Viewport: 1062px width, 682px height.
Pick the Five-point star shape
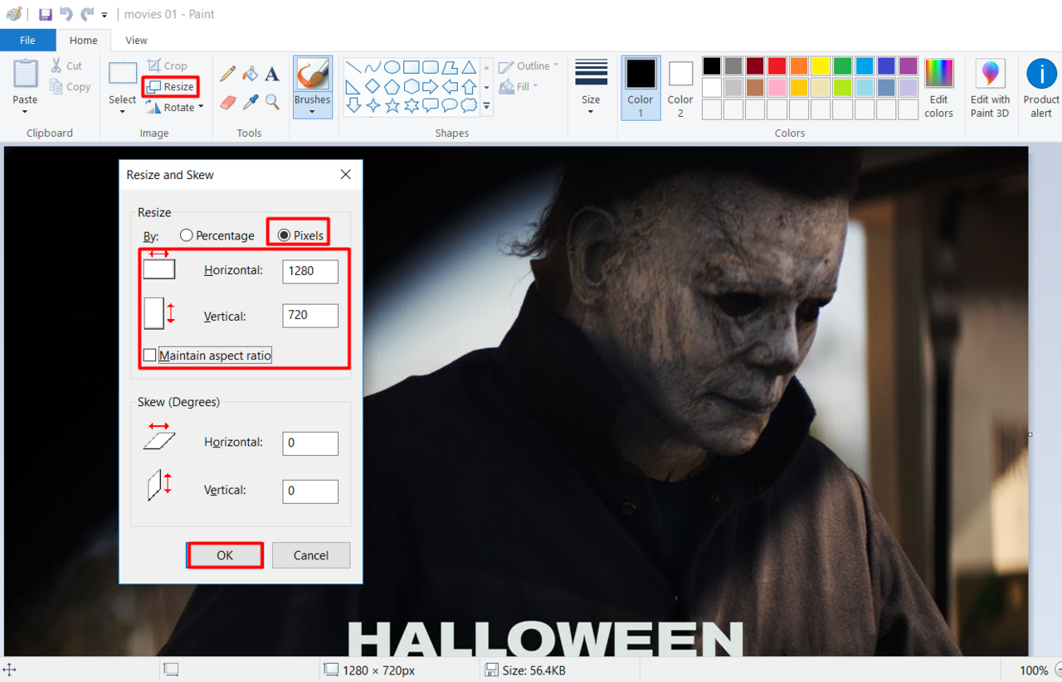point(392,105)
